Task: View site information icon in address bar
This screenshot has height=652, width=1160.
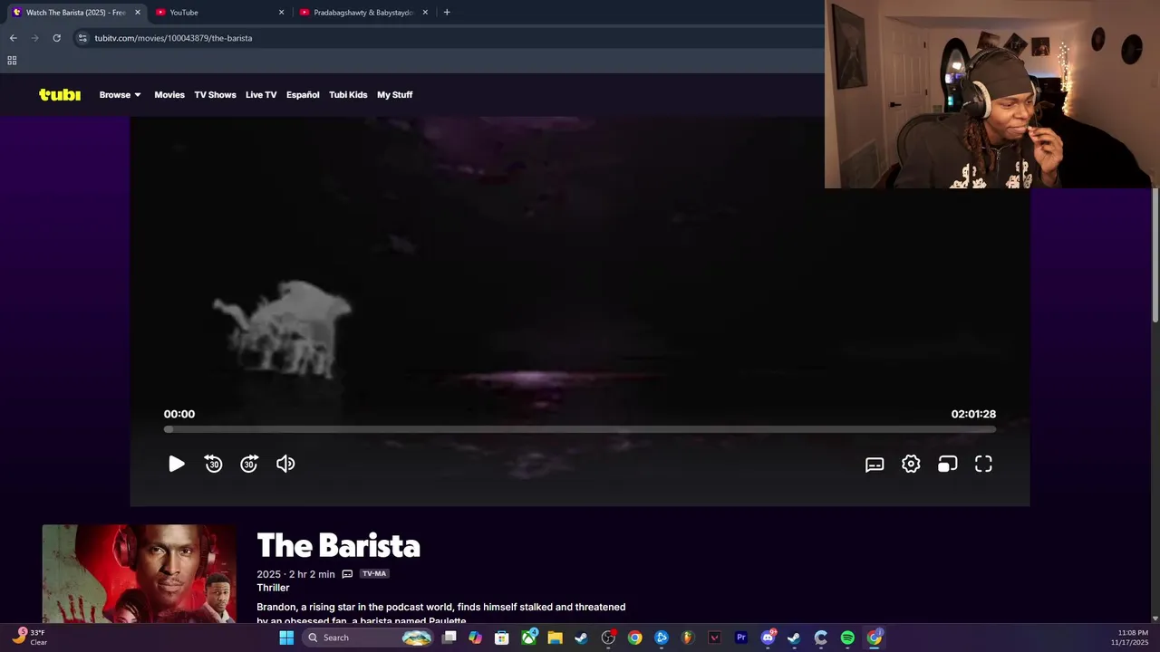Action: 82,38
